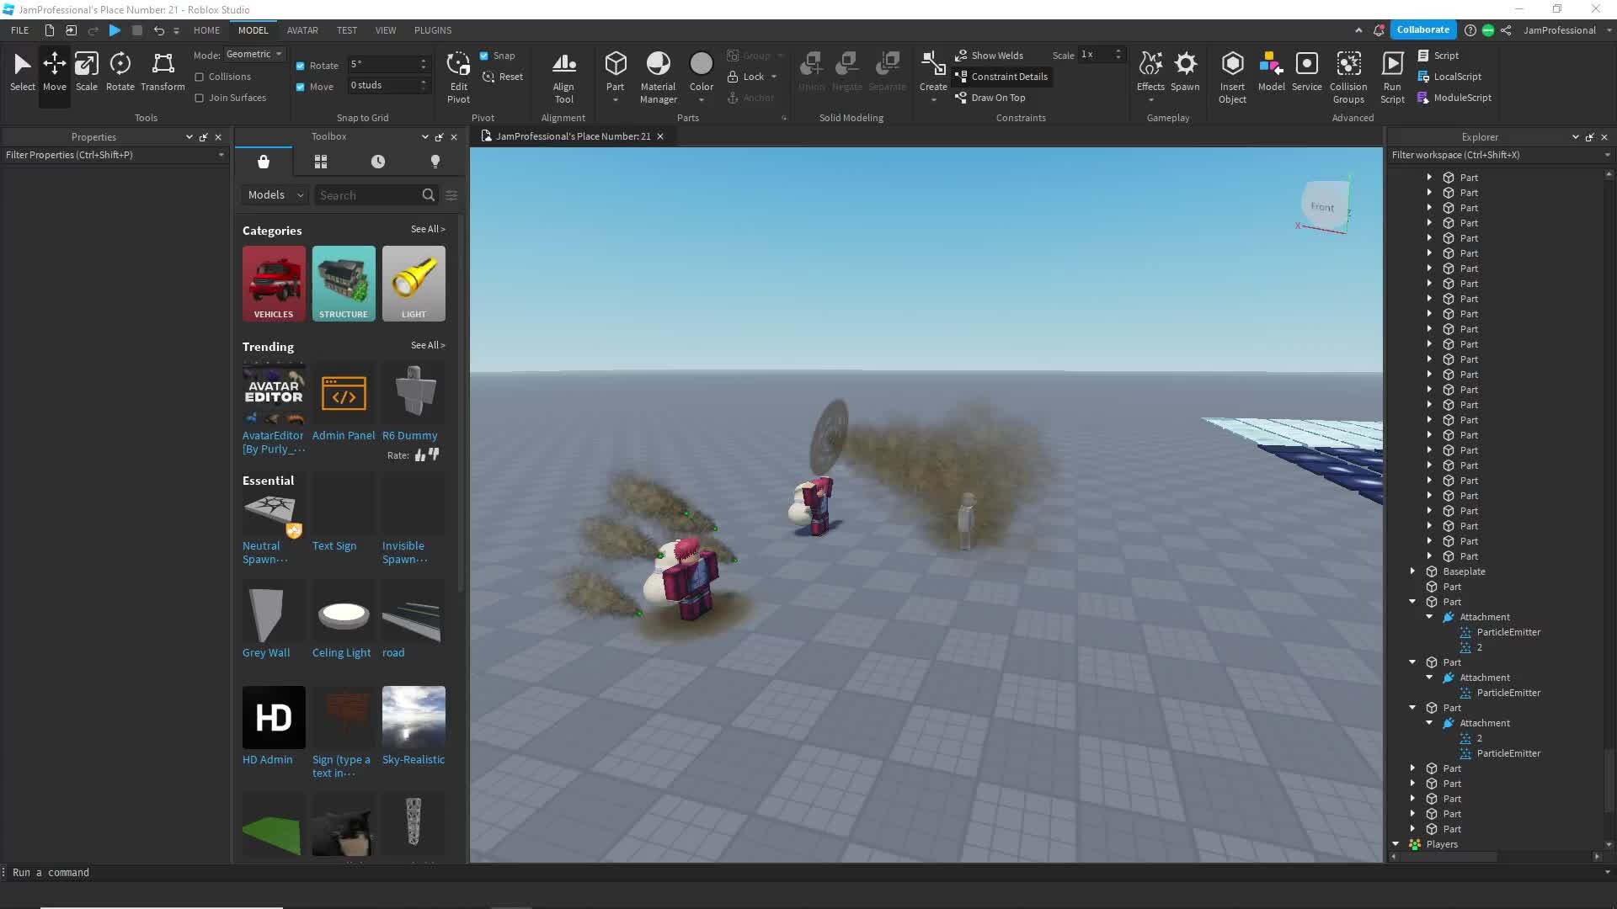Enable the Collisions checkbox
This screenshot has width=1617, height=909.
[200, 77]
